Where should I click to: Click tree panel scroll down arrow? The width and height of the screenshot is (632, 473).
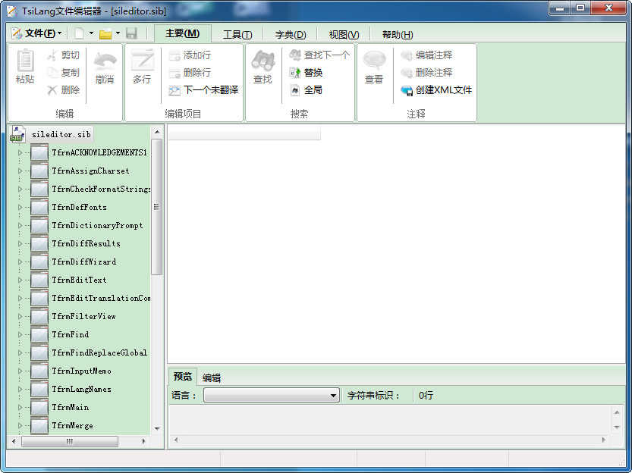pos(157,429)
